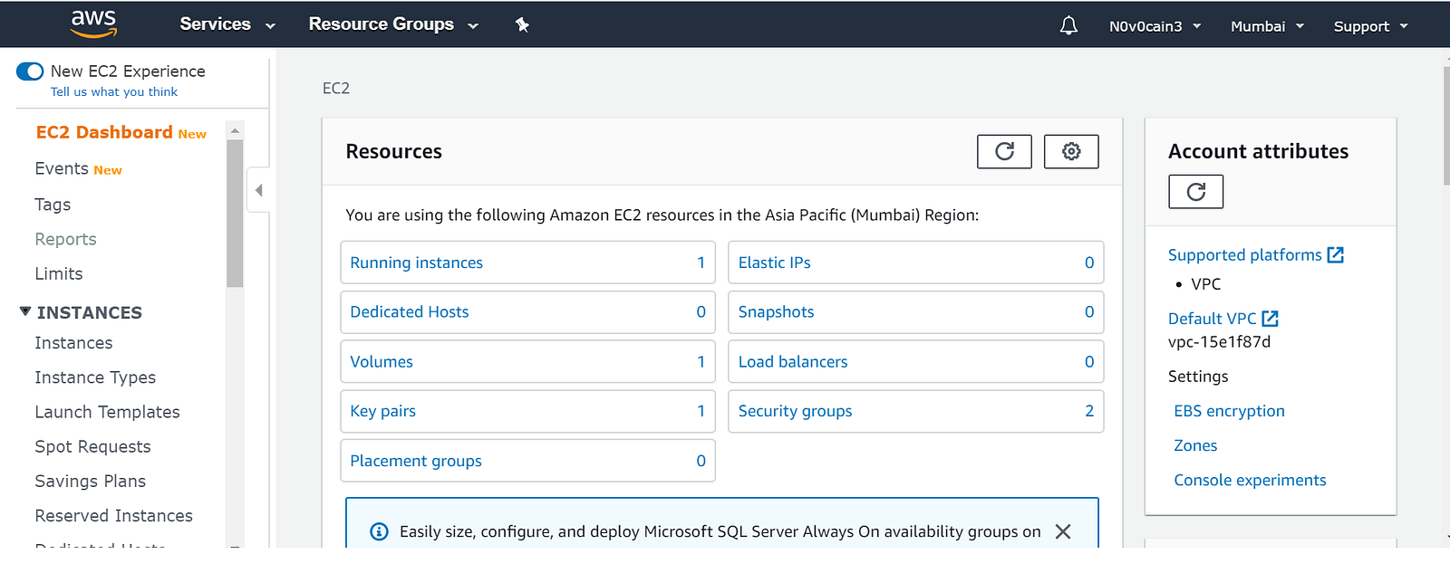
Task: Open Key pairs resource tile
Action: (527, 411)
